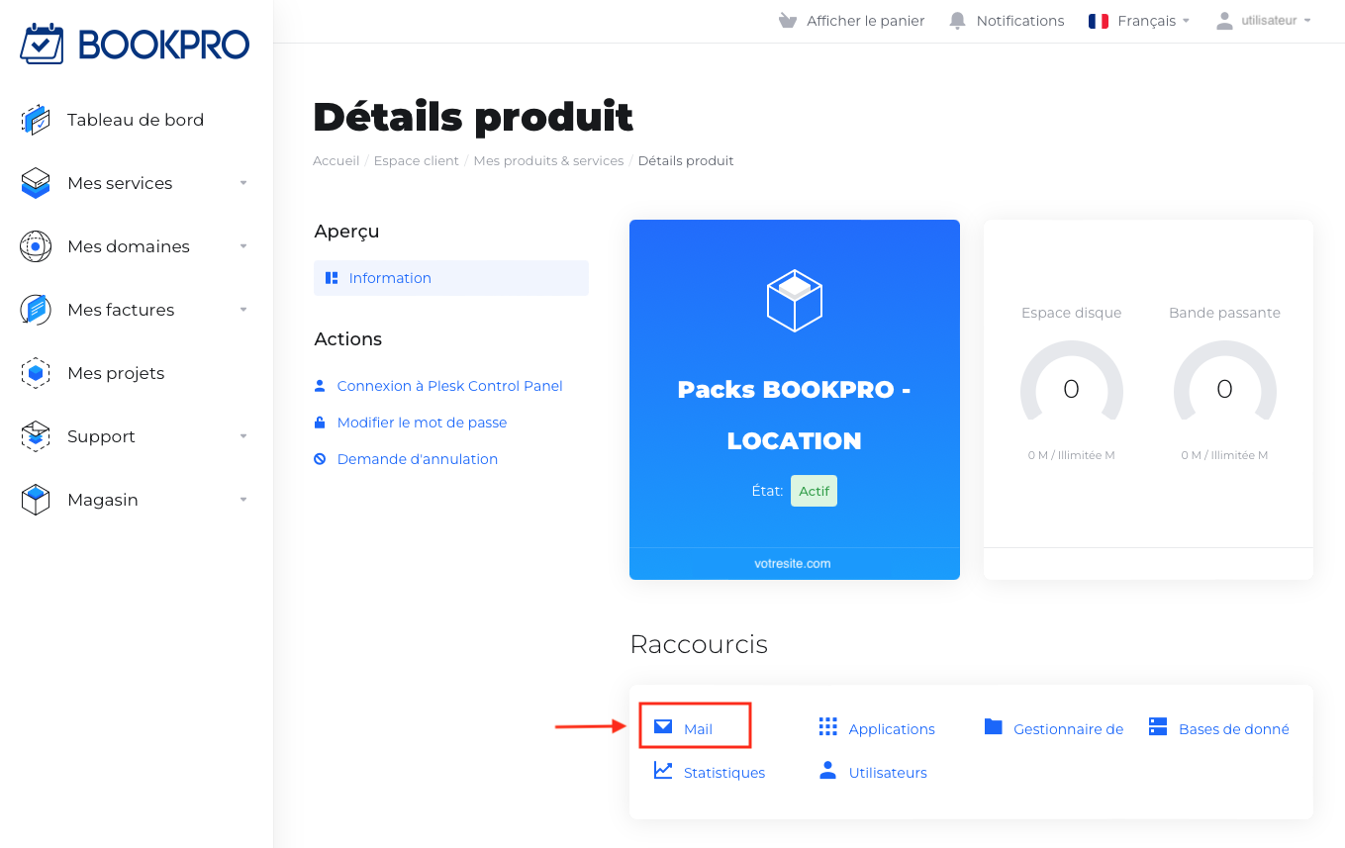This screenshot has height=848, width=1345.
Task: Click the Mes projets cube icon
Action: click(x=36, y=373)
